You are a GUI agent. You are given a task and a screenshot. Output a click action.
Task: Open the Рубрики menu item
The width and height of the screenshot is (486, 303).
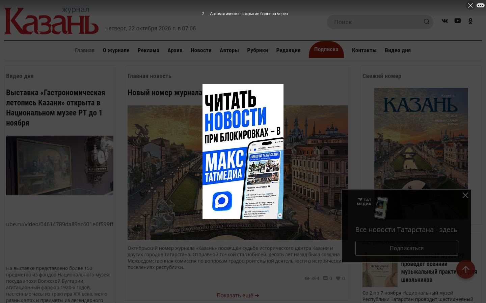[x=258, y=50]
